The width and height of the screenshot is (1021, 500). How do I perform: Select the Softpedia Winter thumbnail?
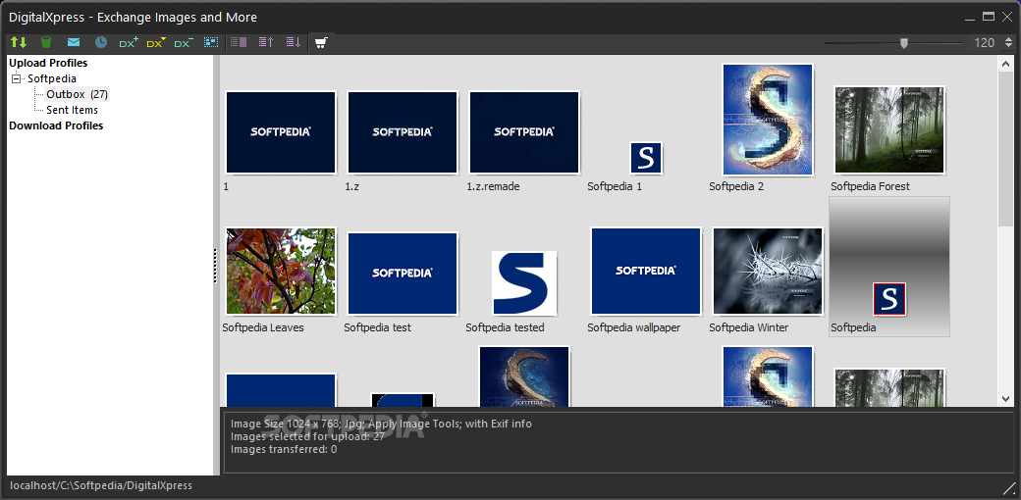coord(768,272)
